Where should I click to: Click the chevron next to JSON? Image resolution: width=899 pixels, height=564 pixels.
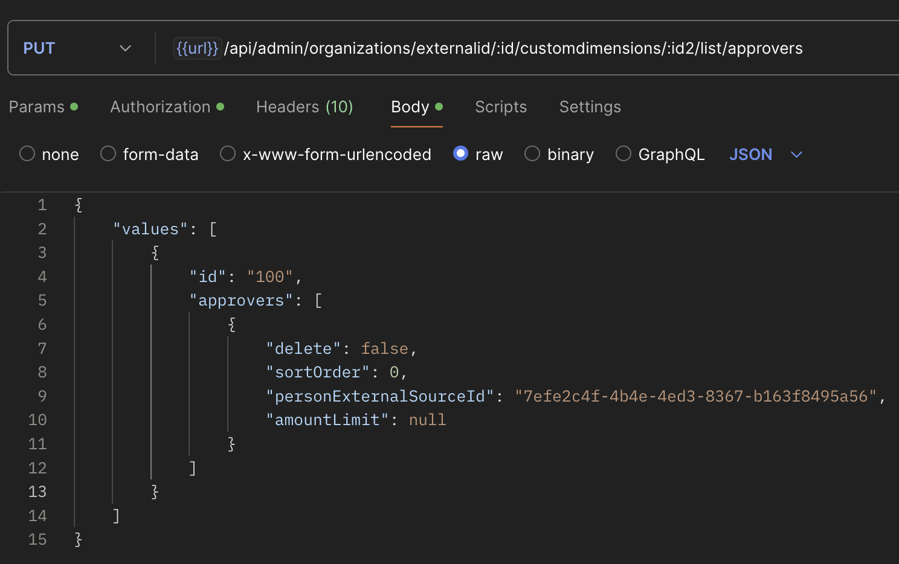tap(796, 155)
